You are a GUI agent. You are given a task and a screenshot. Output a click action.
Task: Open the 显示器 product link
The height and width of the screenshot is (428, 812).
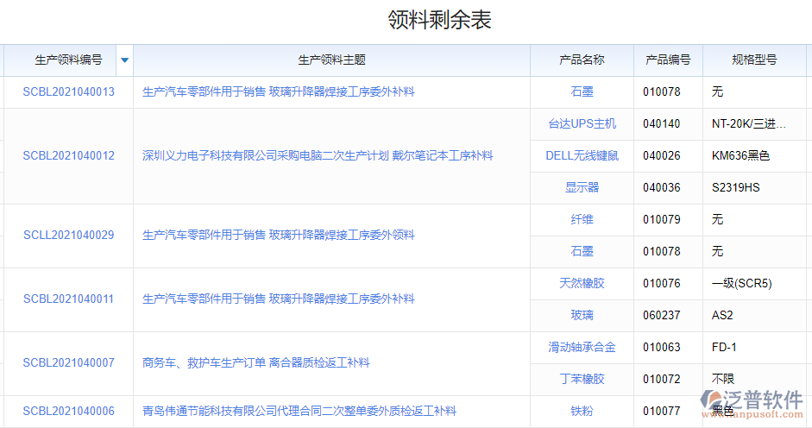coord(582,188)
